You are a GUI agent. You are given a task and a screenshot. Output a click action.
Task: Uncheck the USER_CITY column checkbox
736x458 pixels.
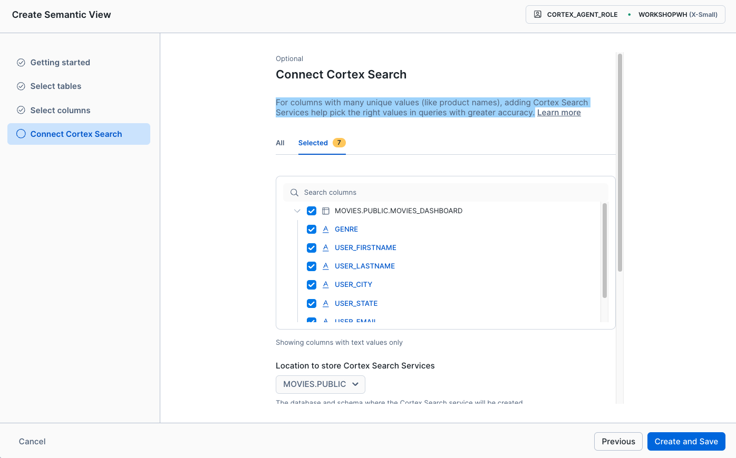pos(312,285)
